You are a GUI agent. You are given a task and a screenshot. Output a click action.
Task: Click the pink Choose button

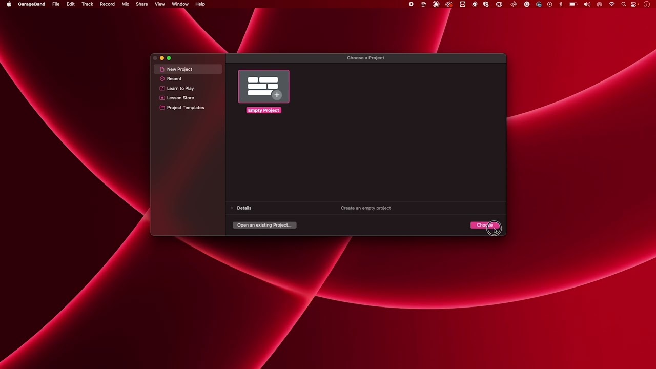[x=485, y=225]
